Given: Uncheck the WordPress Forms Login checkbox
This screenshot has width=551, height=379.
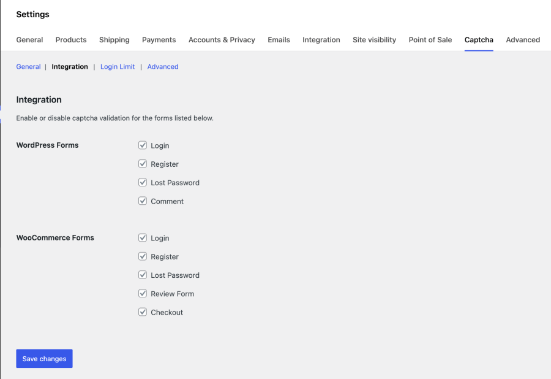Looking at the screenshot, I should click(x=142, y=145).
